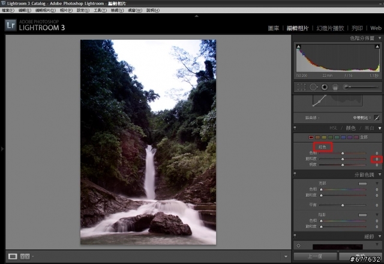Open toolbar content dropdown at bottom right
Screen dimensions: 384x264
[286, 257]
